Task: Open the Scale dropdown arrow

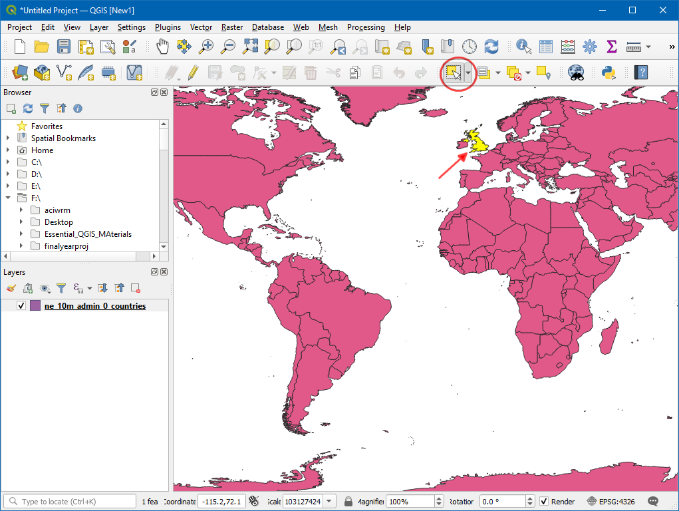Action: pos(330,501)
